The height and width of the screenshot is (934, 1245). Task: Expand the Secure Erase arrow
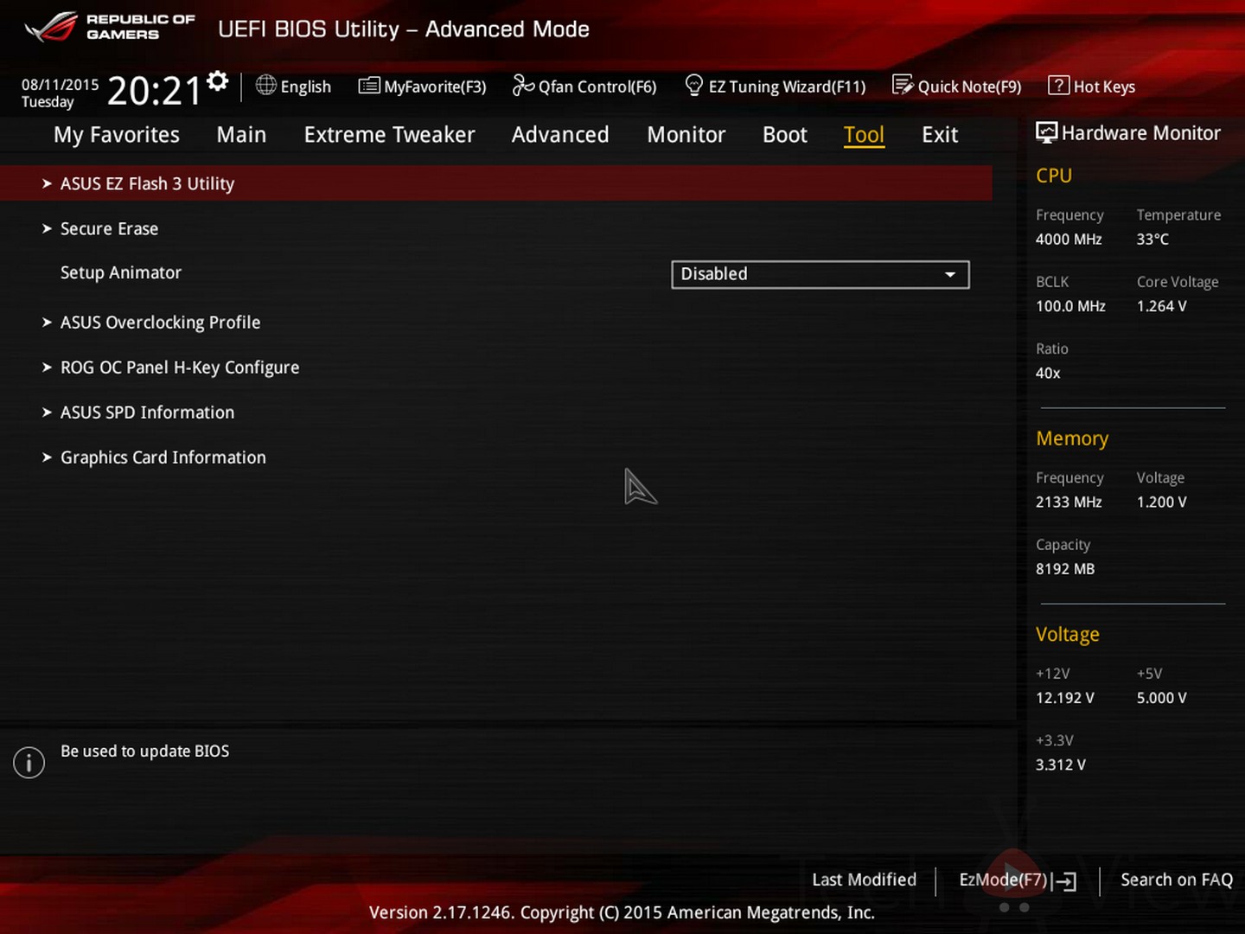pyautogui.click(x=47, y=228)
